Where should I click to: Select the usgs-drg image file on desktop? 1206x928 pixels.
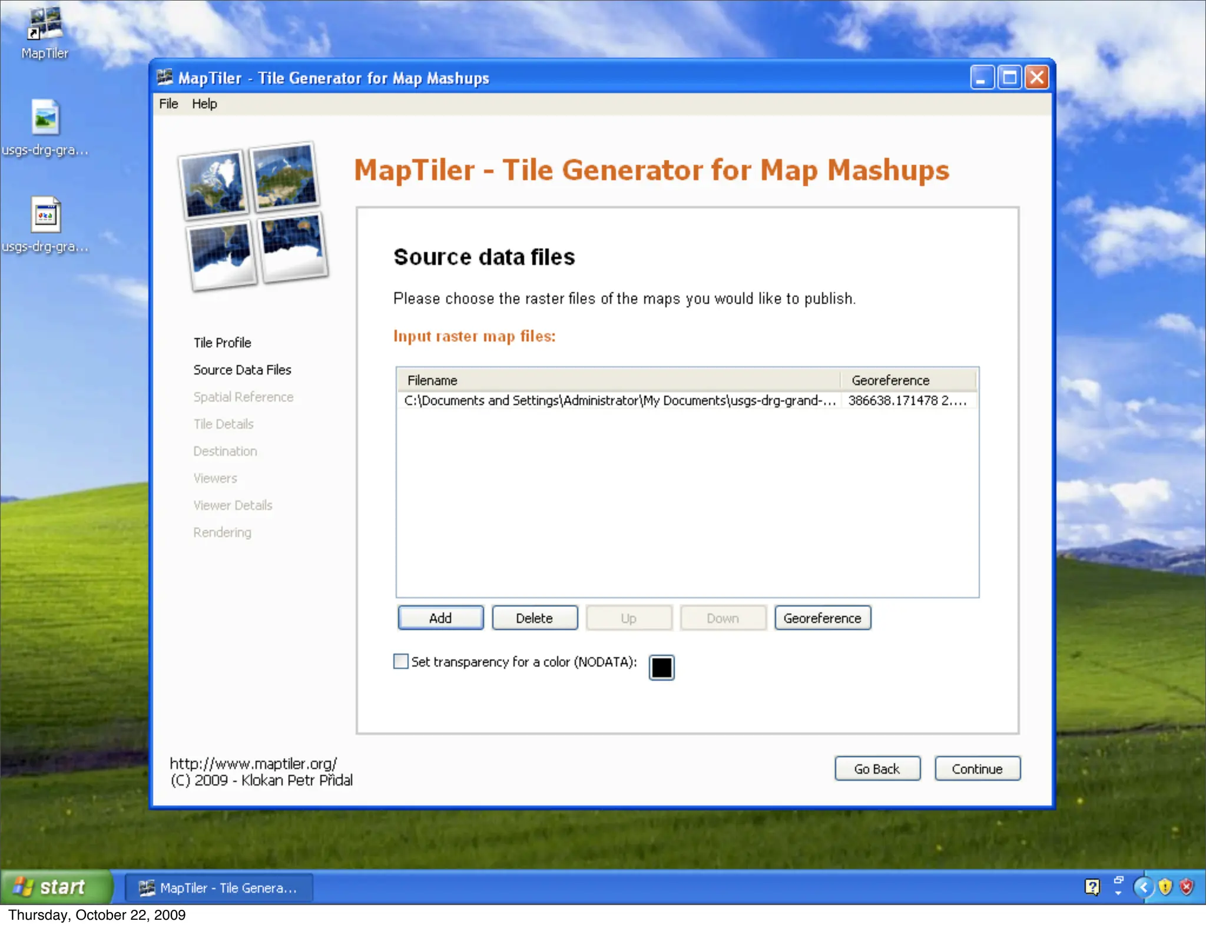pyautogui.click(x=45, y=117)
